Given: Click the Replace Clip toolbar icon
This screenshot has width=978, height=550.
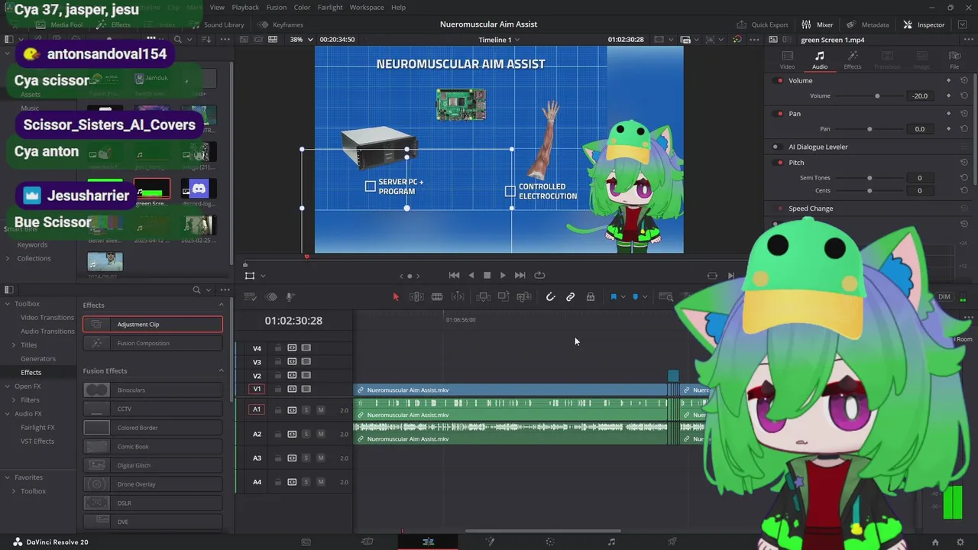Looking at the screenshot, I should [524, 297].
